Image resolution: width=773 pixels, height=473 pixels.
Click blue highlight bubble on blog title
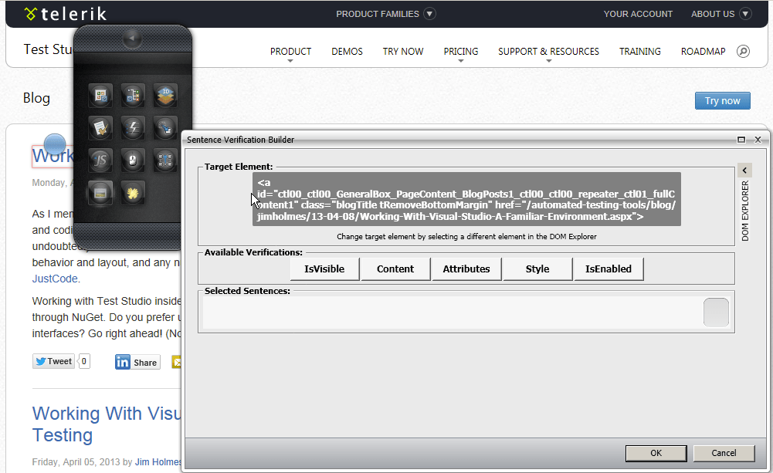pos(55,144)
